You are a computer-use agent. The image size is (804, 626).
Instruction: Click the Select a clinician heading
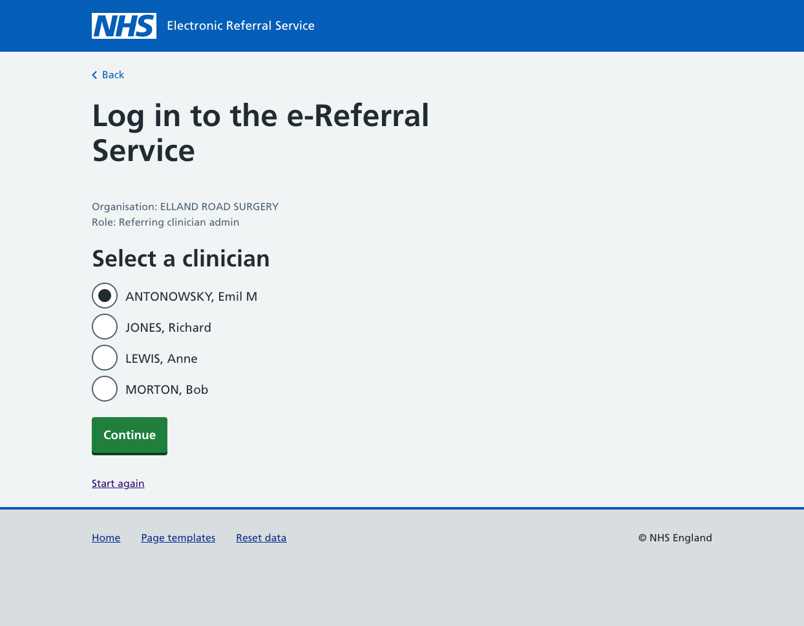(181, 259)
